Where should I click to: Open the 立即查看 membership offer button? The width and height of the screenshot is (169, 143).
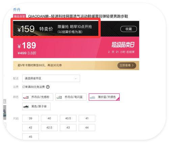(127, 65)
